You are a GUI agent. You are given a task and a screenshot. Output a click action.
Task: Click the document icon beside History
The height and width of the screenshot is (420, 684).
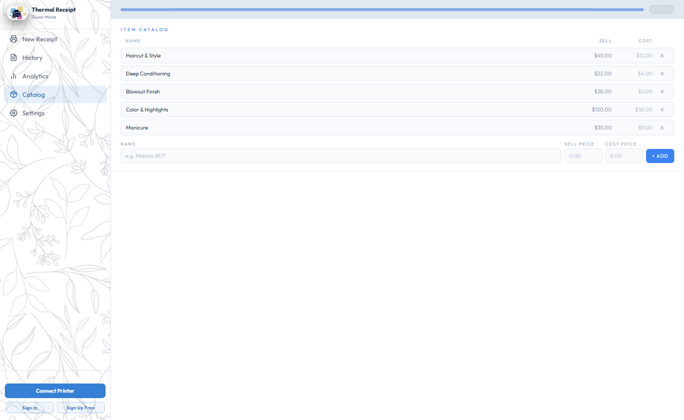(14, 57)
